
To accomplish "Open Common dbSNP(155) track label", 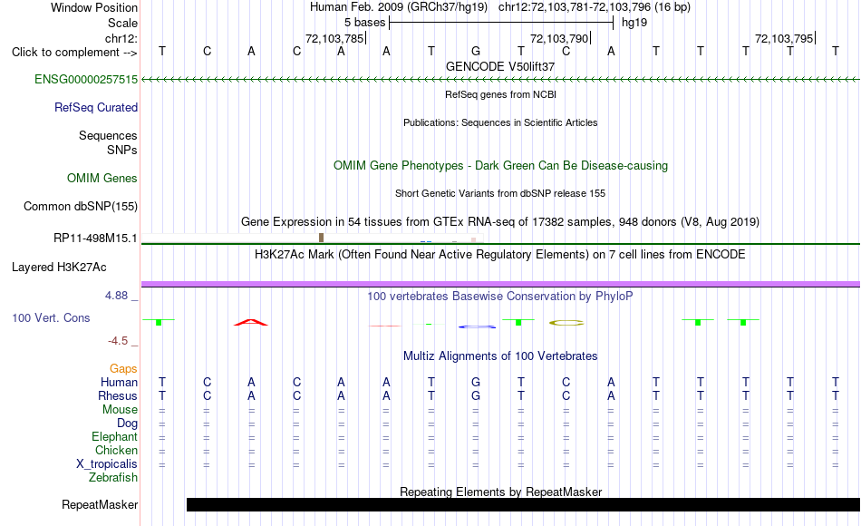I will [81, 206].
